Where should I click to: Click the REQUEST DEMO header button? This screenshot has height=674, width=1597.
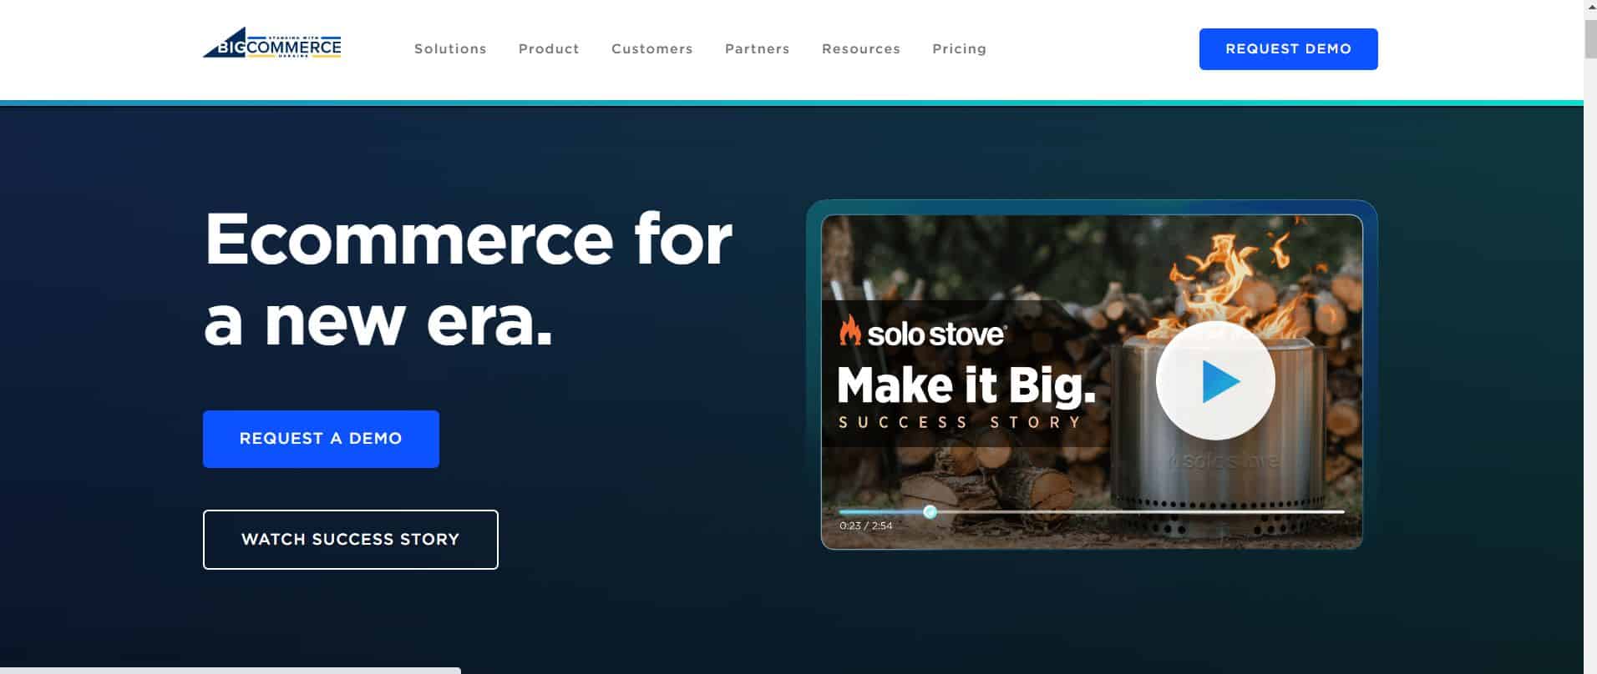click(1289, 49)
